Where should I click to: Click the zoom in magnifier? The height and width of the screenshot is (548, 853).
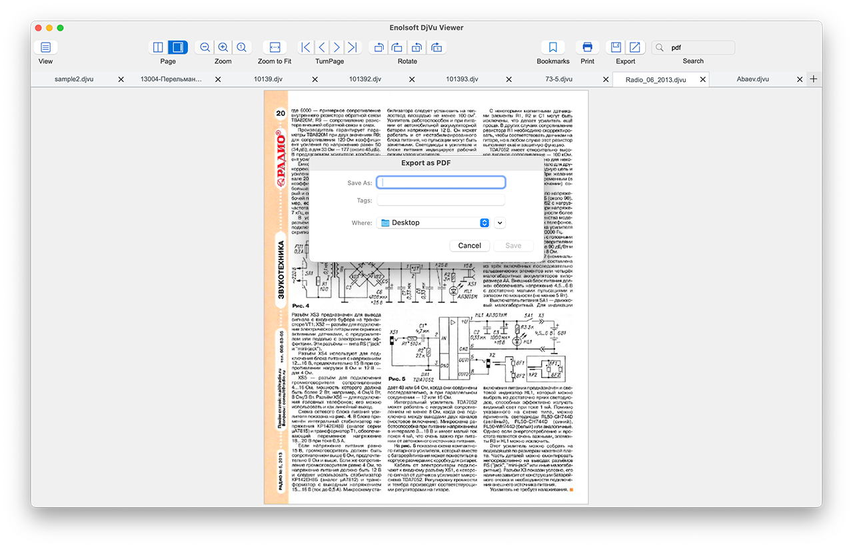point(223,47)
